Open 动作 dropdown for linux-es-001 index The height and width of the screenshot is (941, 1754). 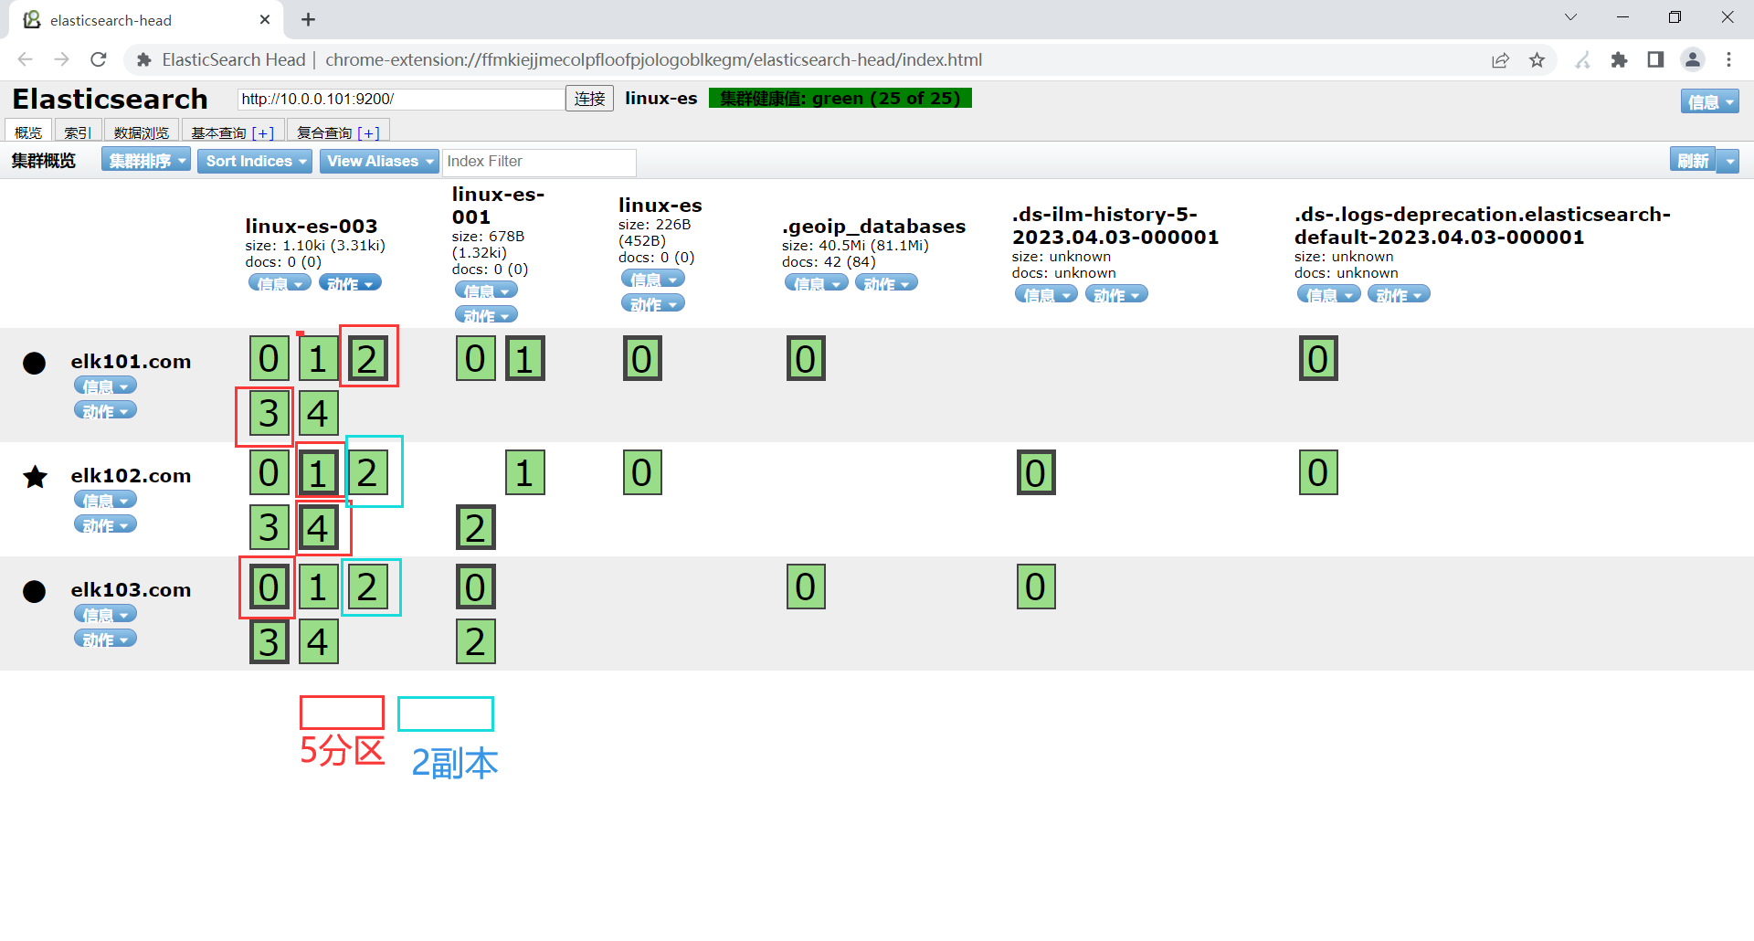(x=486, y=315)
